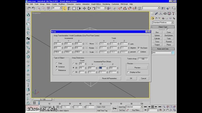
Task: Select the Select and Uniform Scale tool
Action: click(94, 8)
